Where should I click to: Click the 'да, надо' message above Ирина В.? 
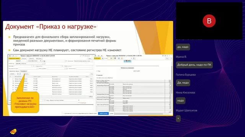183,47
